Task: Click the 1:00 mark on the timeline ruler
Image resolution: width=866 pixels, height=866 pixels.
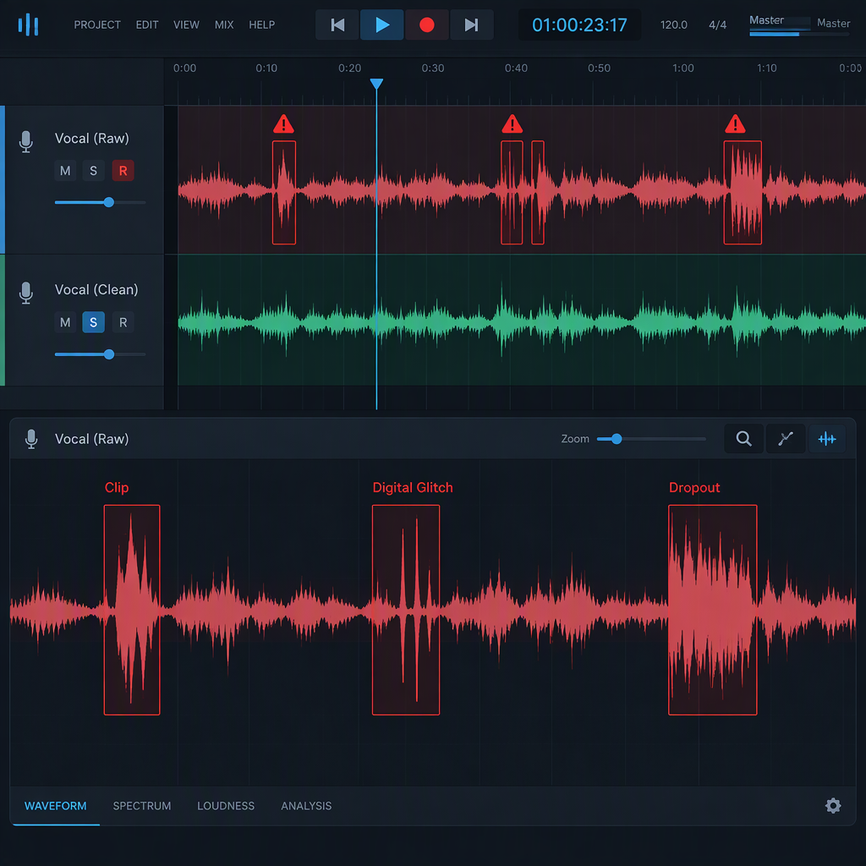Action: point(683,68)
